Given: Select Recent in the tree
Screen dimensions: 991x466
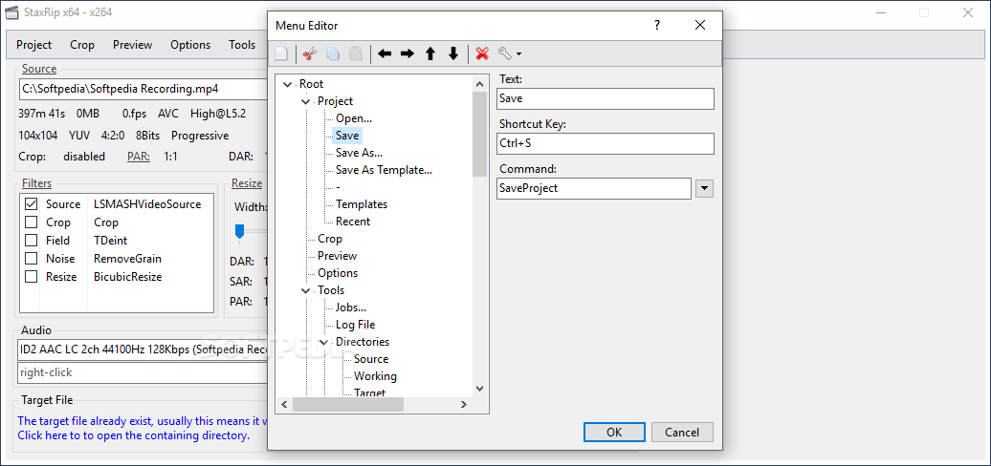Looking at the screenshot, I should [x=353, y=222].
